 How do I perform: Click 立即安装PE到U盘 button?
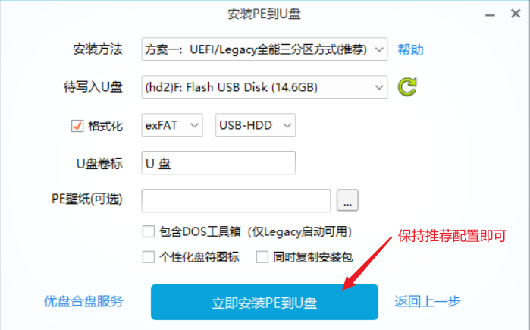coord(265,302)
